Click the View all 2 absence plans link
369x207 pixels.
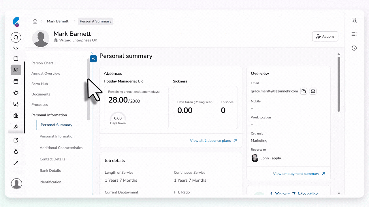(213, 141)
